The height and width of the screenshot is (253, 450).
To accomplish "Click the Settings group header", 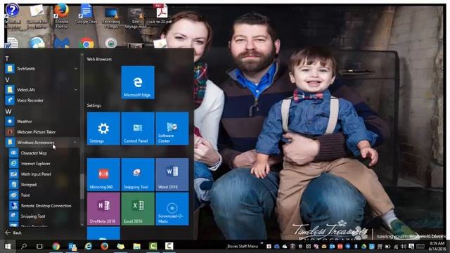I will click(94, 105).
